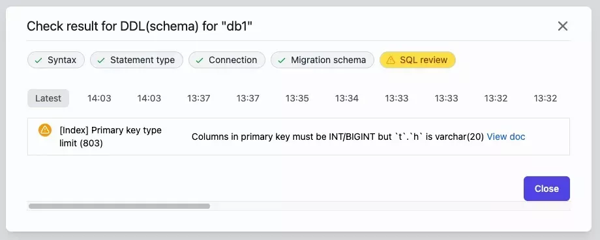Open the first 13:37 run tab
Viewport: 600px width, 240px height.
tap(199, 98)
